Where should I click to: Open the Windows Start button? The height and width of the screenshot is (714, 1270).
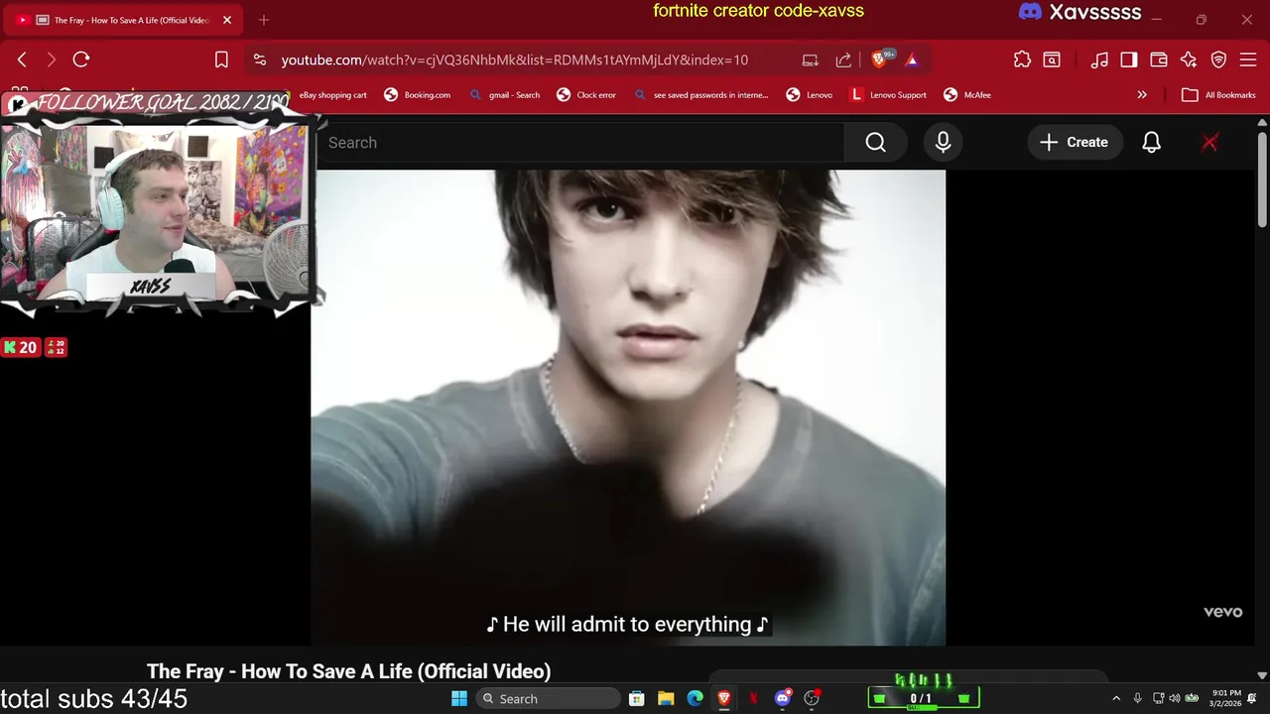coord(459,699)
